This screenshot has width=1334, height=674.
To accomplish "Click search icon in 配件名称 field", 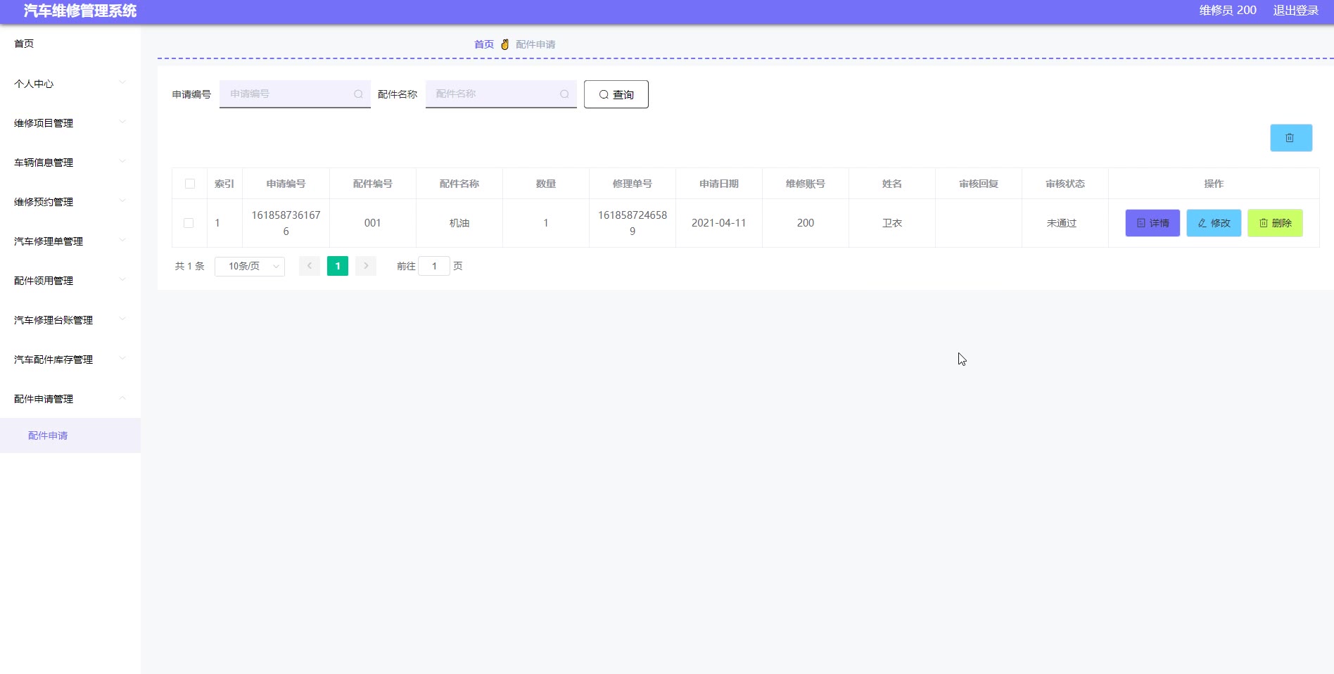I will click(564, 94).
